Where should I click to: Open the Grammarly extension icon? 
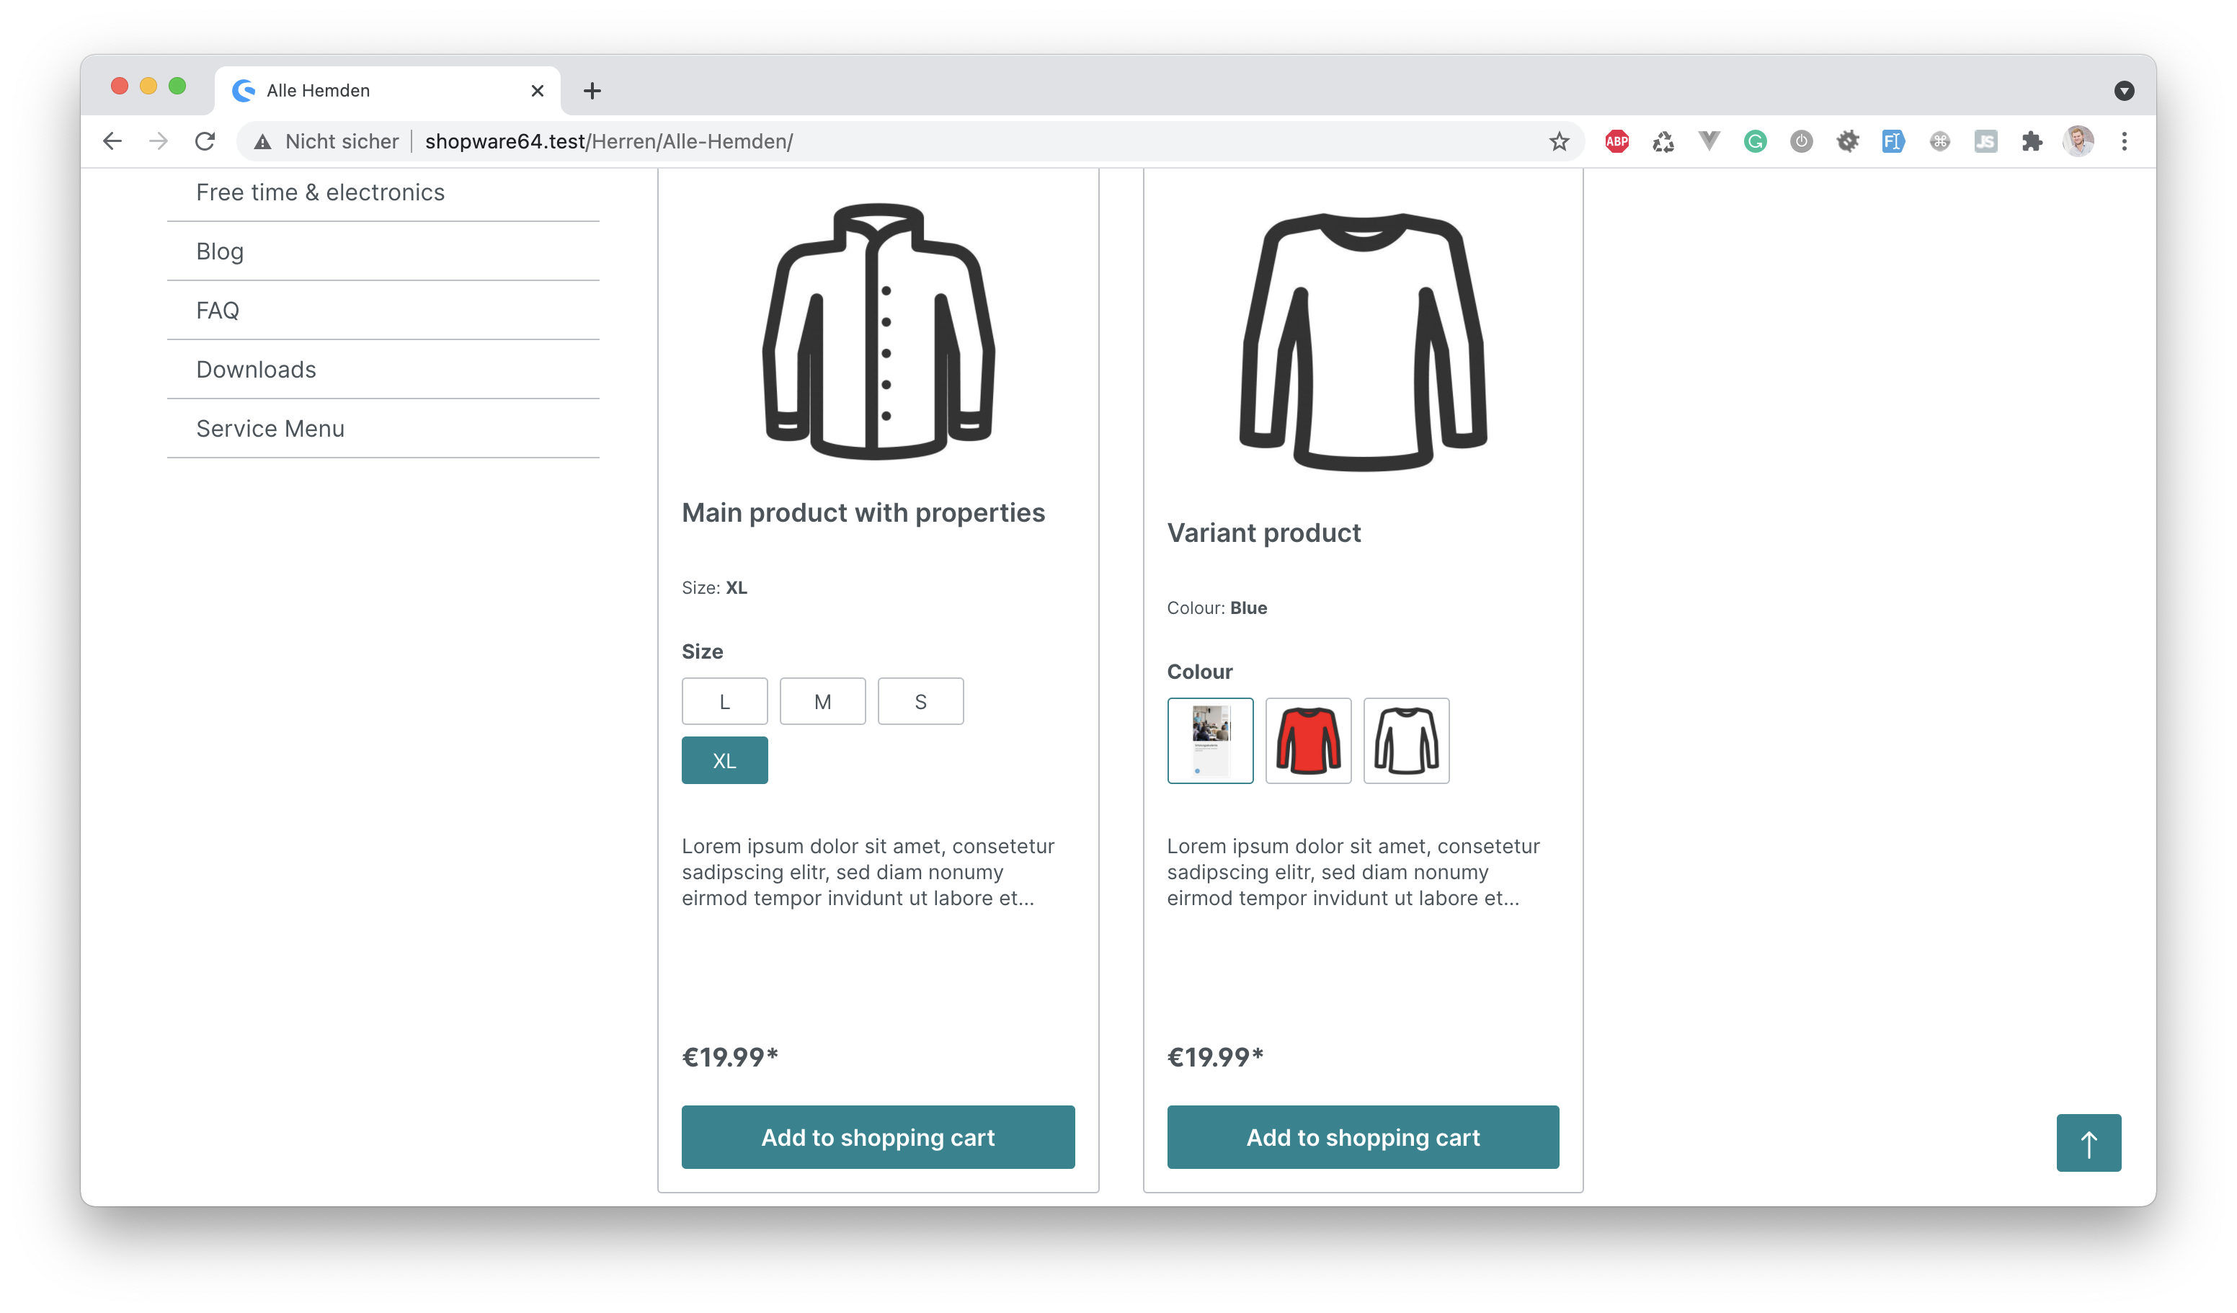tap(1755, 141)
